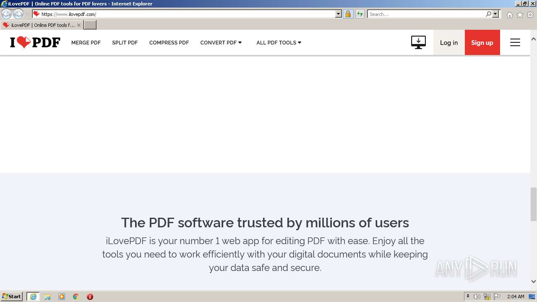Show hidden tray icons arrow

pyautogui.click(x=468, y=297)
